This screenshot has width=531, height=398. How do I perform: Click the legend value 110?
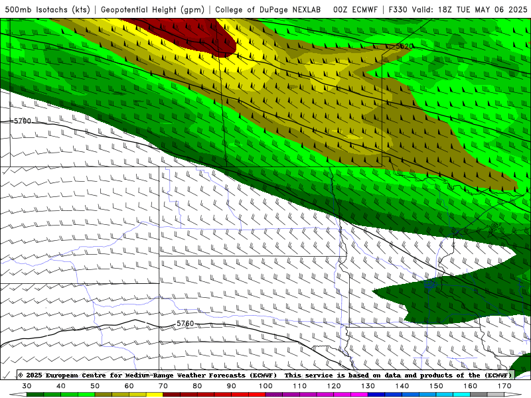point(300,386)
